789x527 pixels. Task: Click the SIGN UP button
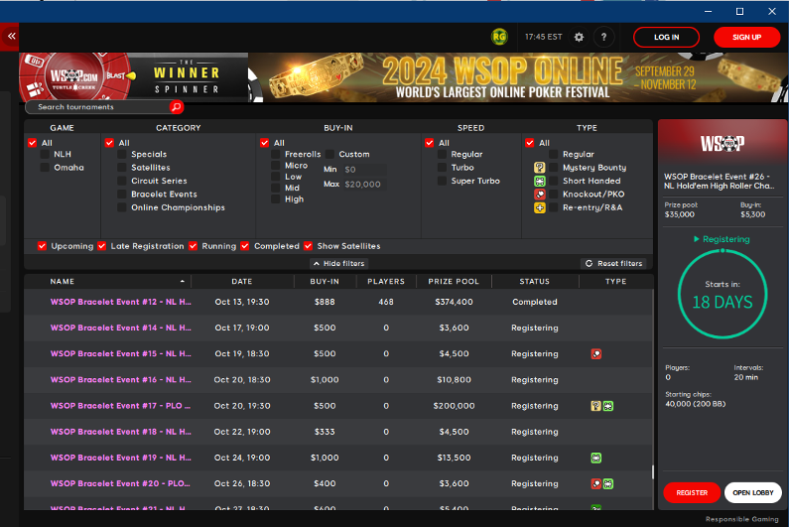pyautogui.click(x=746, y=38)
